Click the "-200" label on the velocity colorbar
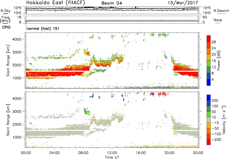The width and height of the screenshot is (229, 159). coord(216,139)
